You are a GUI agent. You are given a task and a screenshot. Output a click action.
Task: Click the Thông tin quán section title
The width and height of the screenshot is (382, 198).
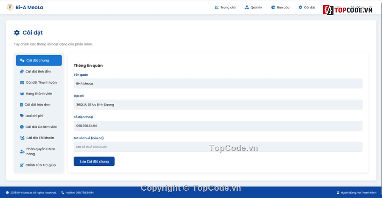coord(88,66)
